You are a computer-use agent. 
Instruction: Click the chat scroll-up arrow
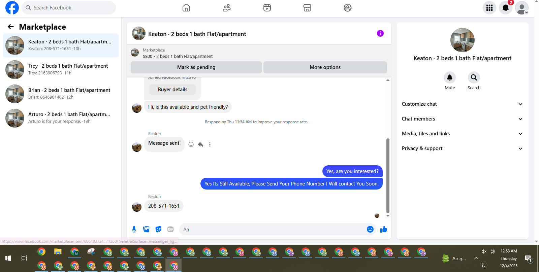(388, 80)
